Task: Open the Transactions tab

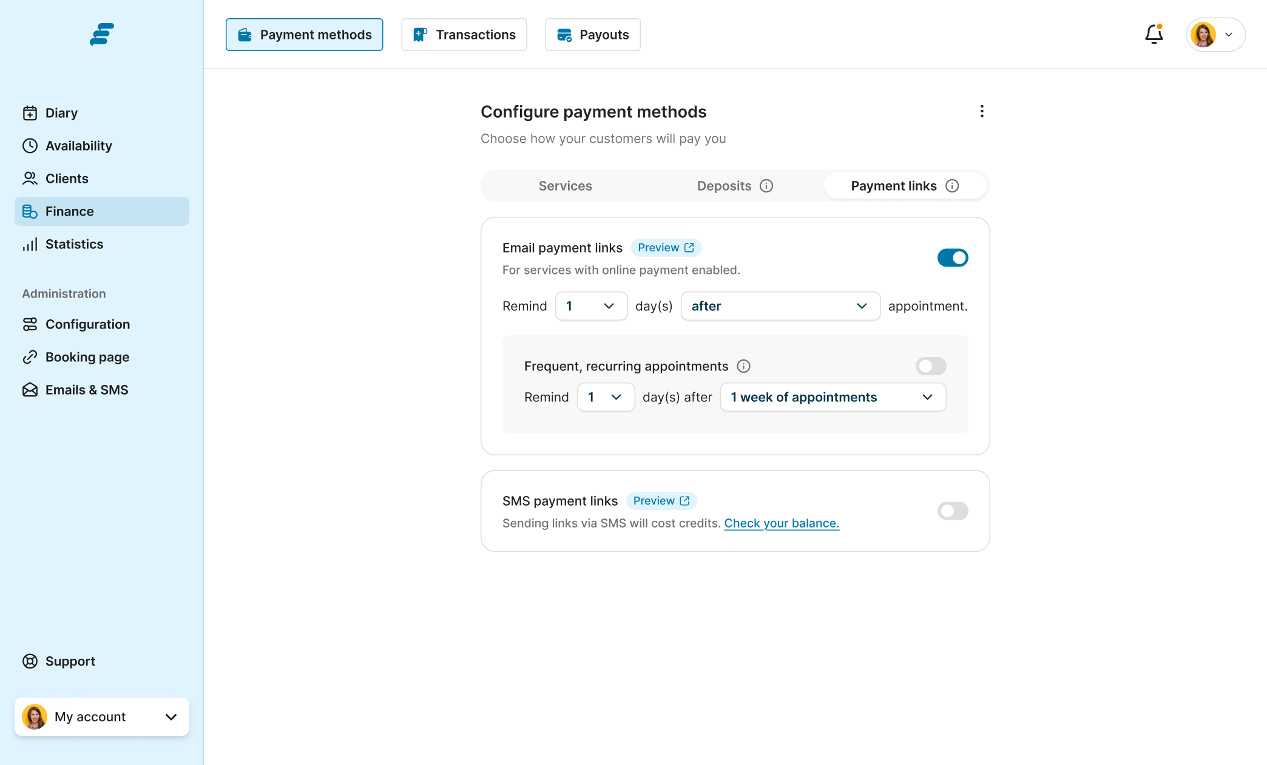Action: (x=464, y=35)
